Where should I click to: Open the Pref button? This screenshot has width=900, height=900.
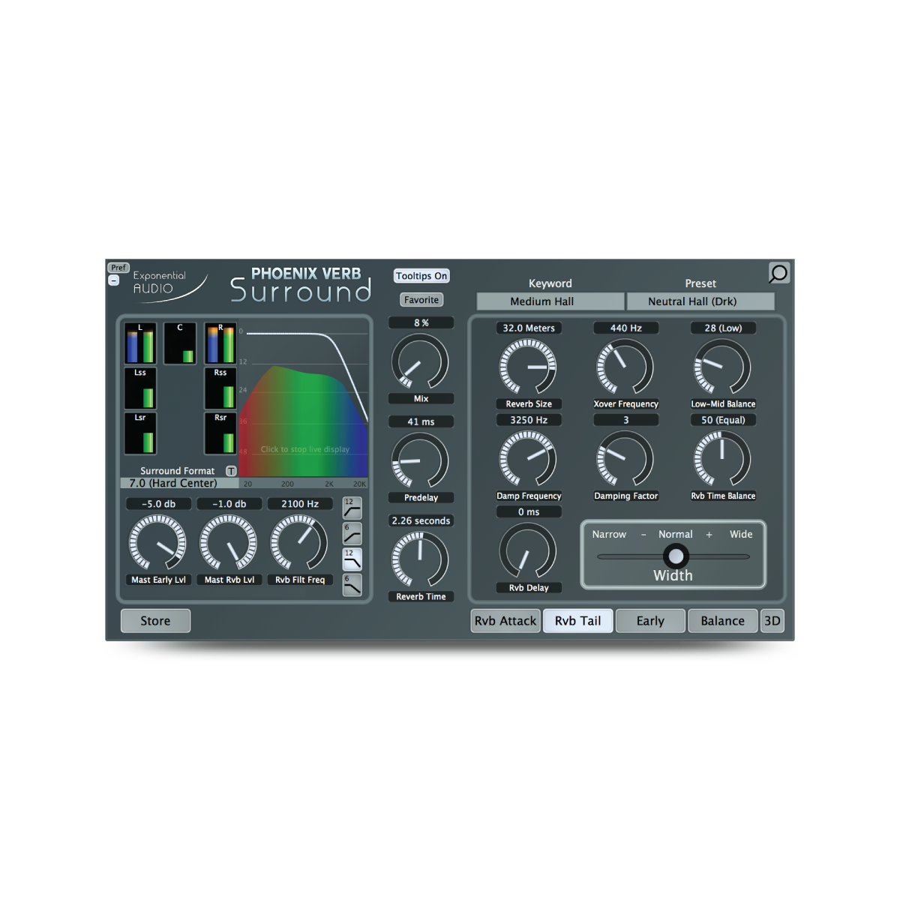(x=118, y=268)
